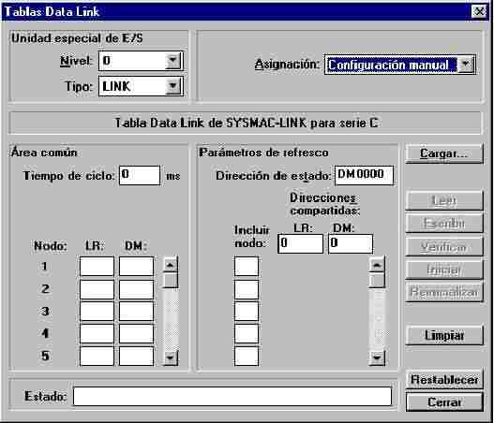Click Área común scrollbar down arrow
494x423 pixels.
click(170, 357)
